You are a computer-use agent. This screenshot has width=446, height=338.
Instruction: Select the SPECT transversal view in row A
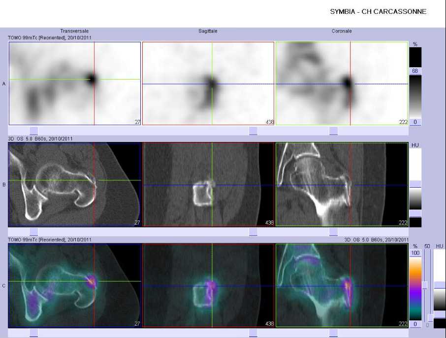(x=75, y=84)
